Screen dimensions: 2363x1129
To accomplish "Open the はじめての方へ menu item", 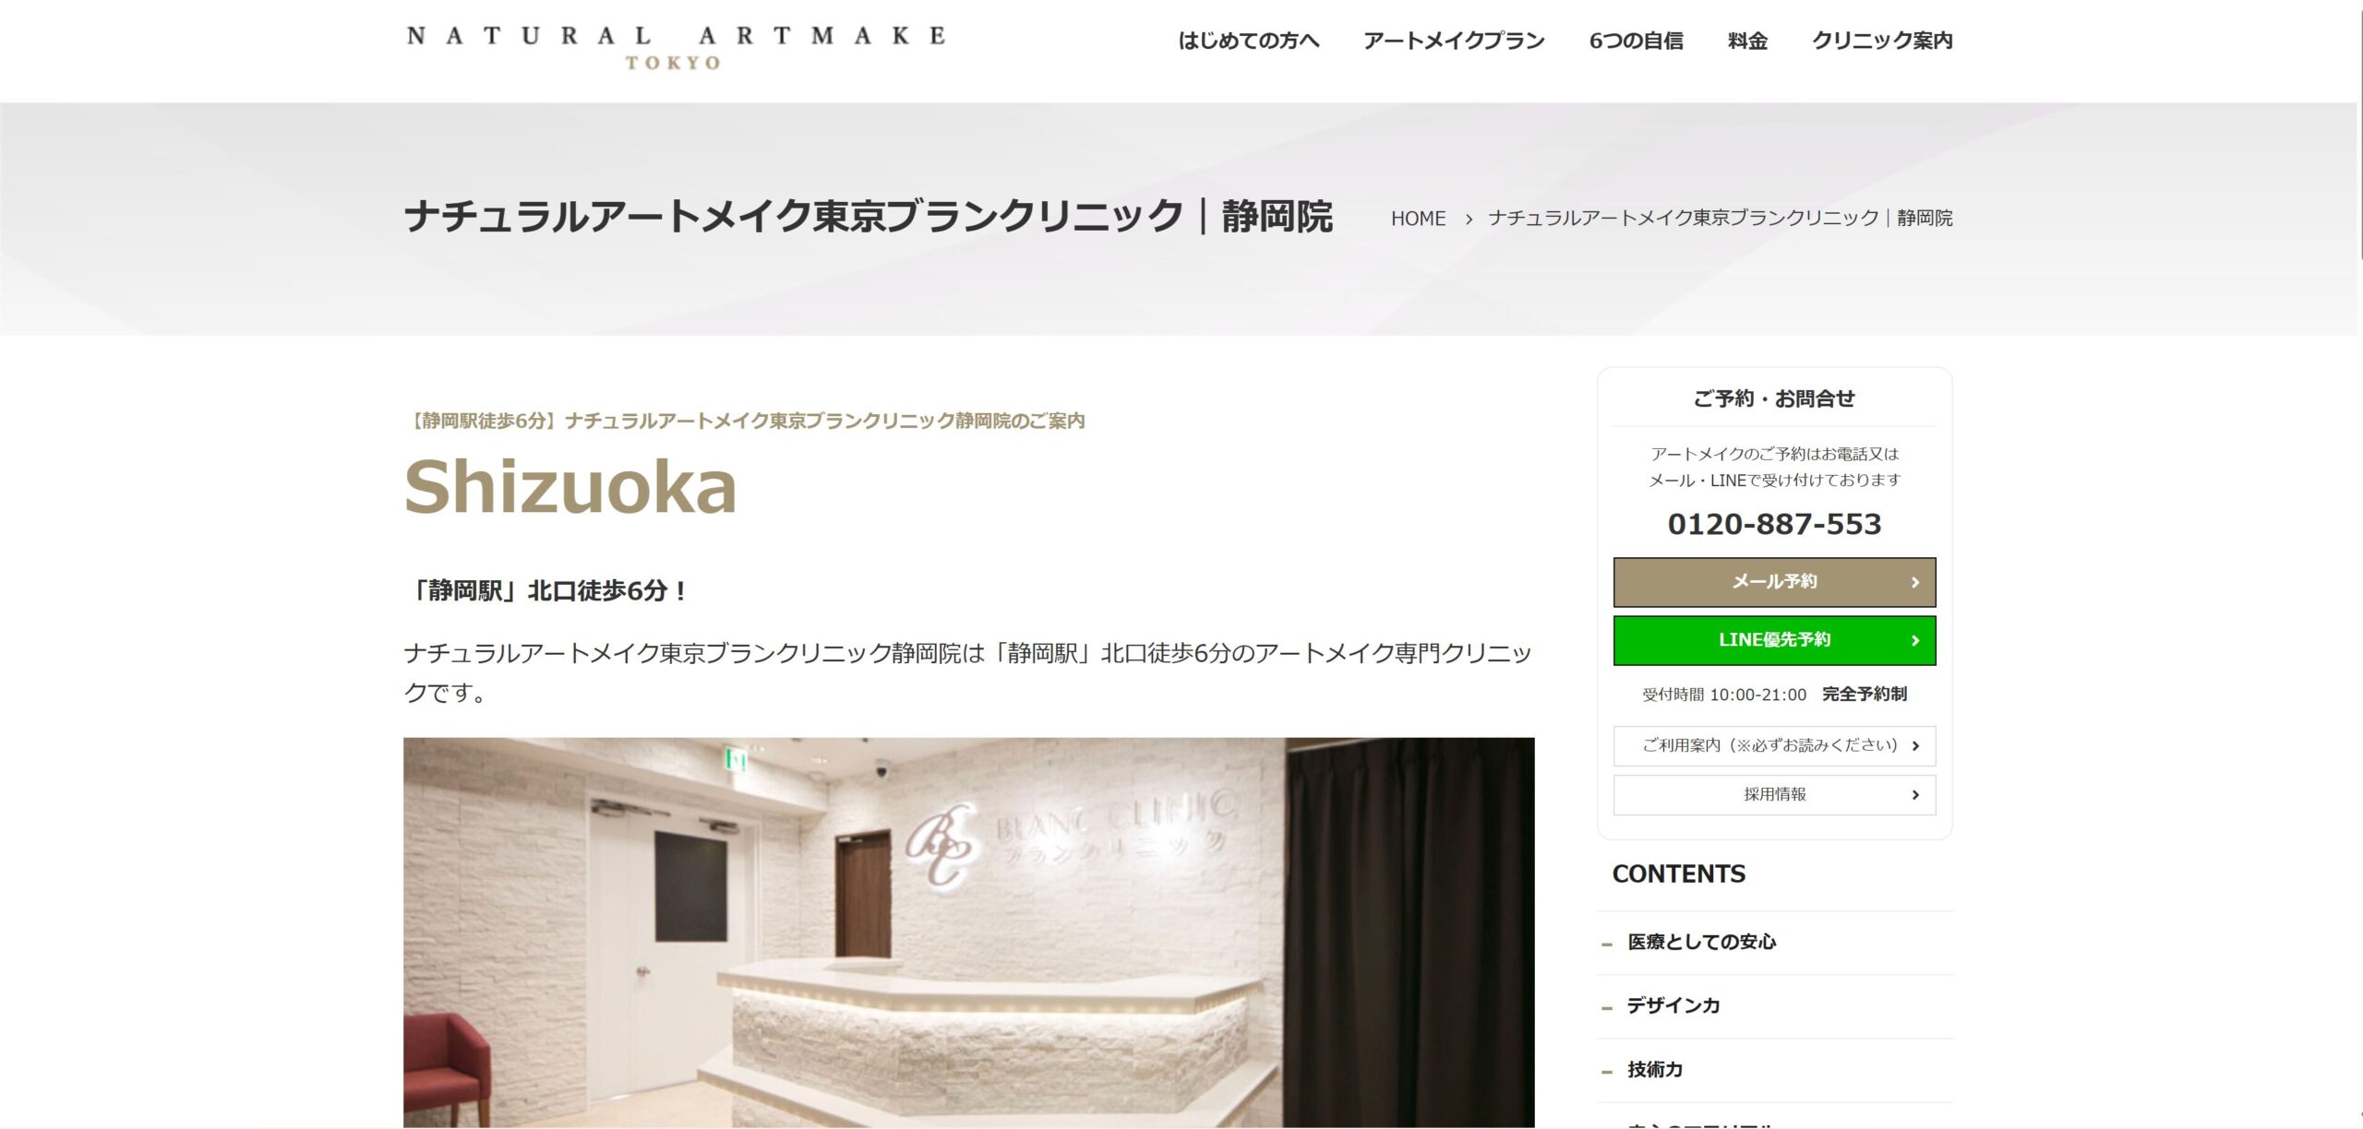I will (1249, 41).
